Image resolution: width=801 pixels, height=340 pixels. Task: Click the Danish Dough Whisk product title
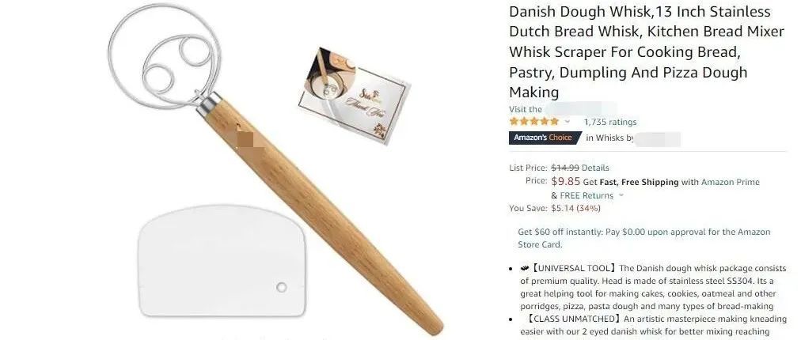(x=646, y=52)
